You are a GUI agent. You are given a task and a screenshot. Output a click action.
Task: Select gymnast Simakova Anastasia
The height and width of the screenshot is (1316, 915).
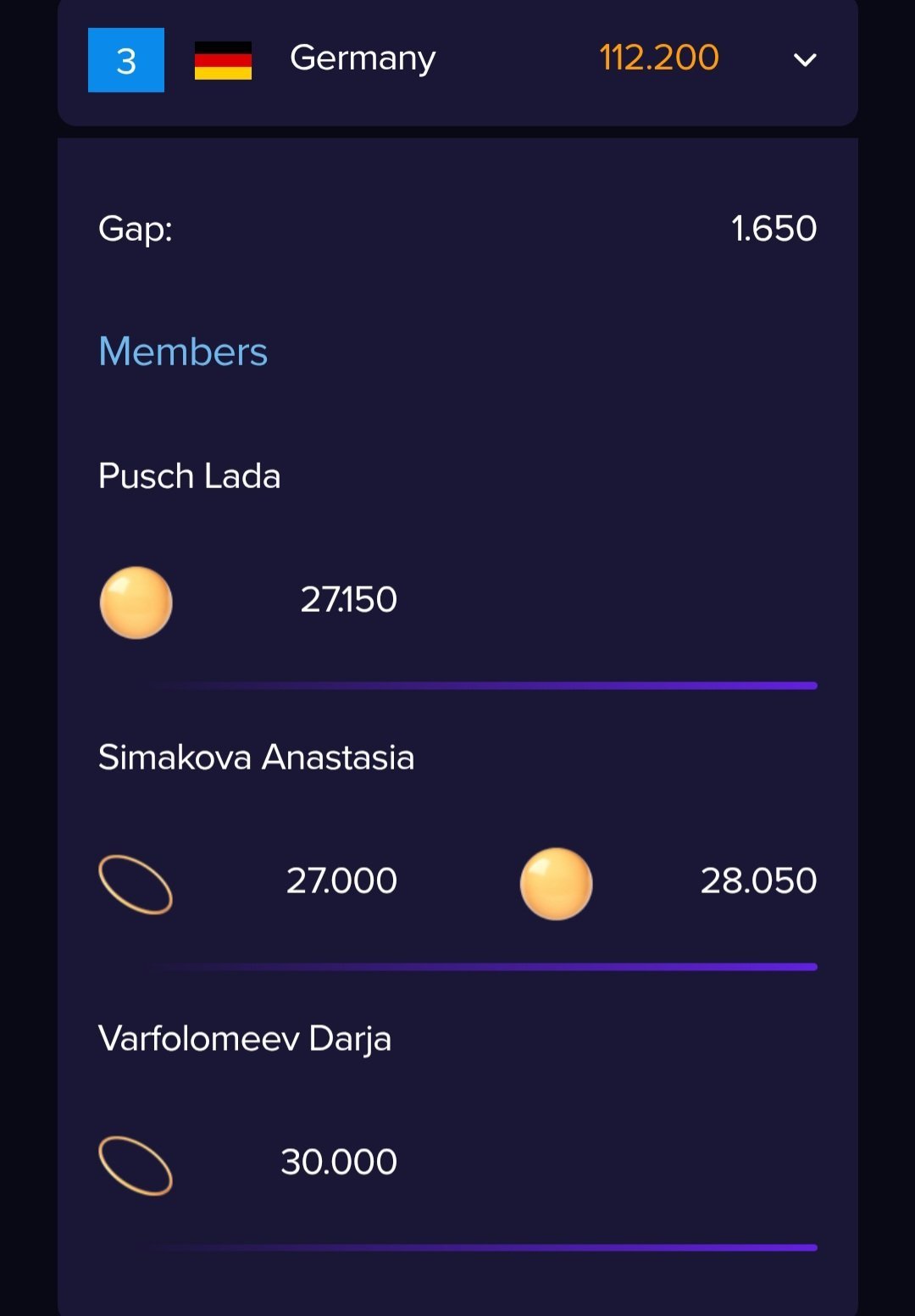click(256, 758)
